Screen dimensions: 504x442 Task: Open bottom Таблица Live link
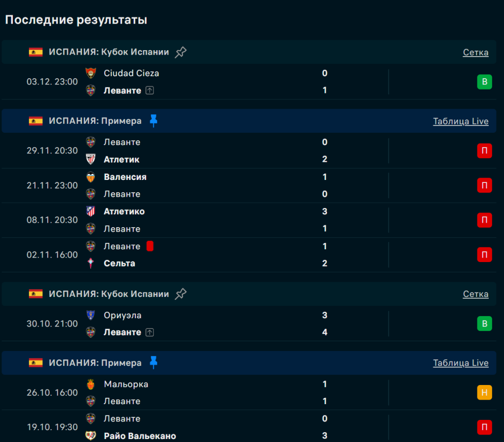coord(461,363)
